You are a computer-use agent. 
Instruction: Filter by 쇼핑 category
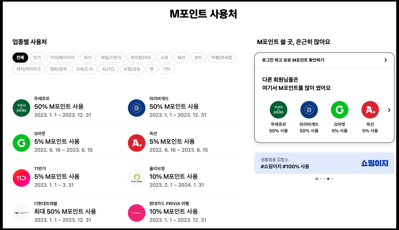[x=164, y=57]
